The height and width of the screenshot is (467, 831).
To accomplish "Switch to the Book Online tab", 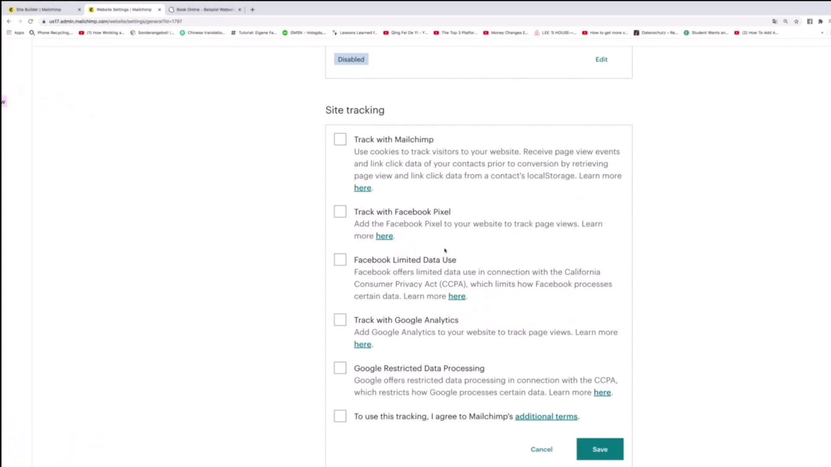I will click(204, 10).
